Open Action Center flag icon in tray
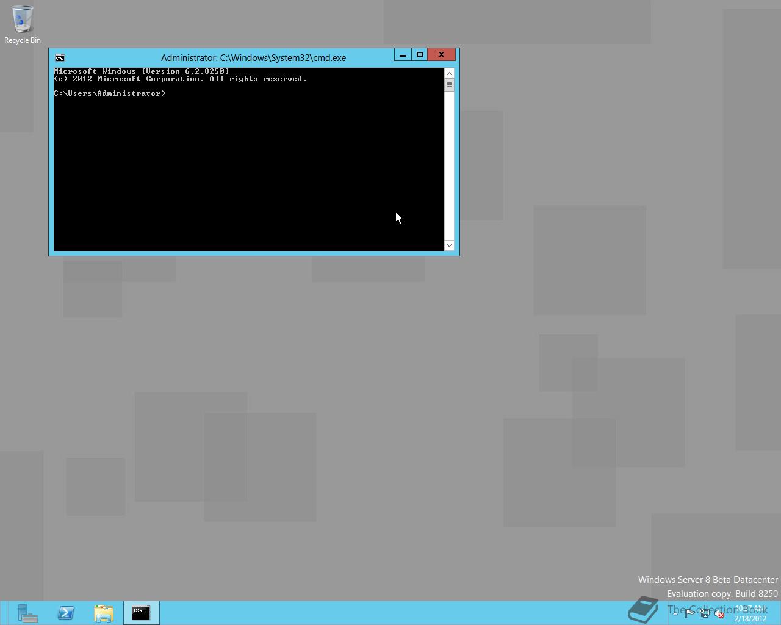The width and height of the screenshot is (781, 625). tap(689, 614)
